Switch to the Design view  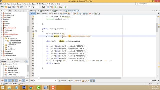coord(38,14)
